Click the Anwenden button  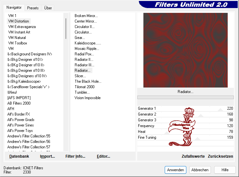pos(175,170)
